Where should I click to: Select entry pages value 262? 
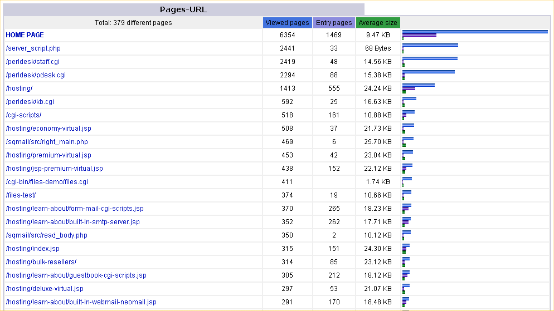point(334,222)
